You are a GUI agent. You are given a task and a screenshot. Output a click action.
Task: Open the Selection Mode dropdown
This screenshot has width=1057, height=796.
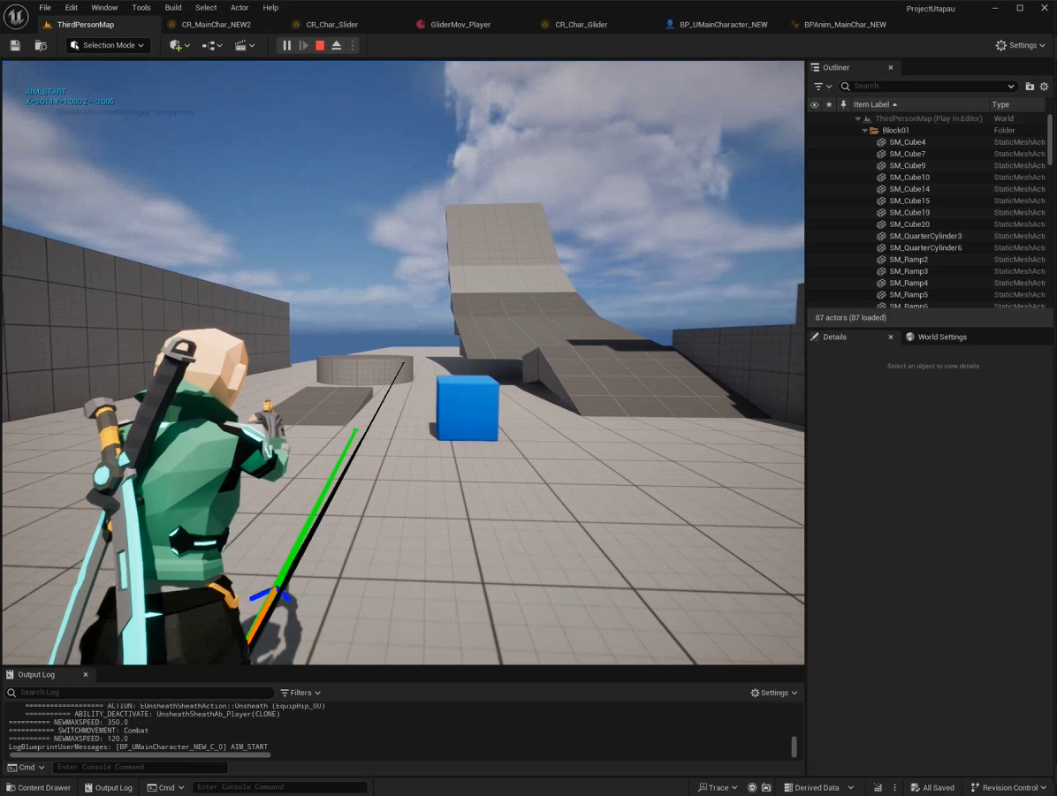coord(108,45)
